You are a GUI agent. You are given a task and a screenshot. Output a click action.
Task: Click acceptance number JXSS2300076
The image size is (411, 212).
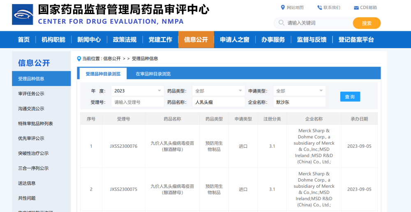pyautogui.click(x=123, y=146)
